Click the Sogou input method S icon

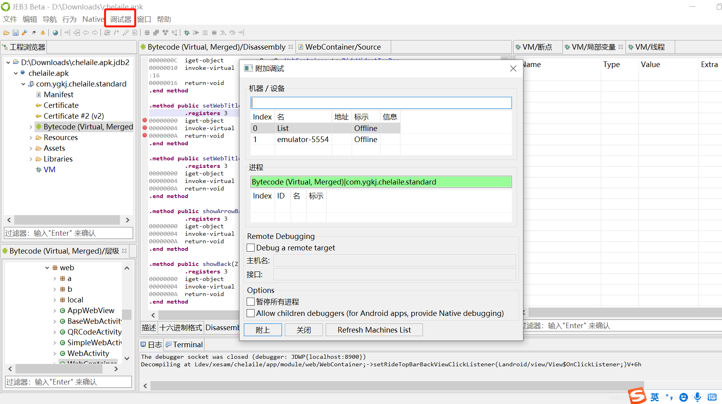pos(637,396)
